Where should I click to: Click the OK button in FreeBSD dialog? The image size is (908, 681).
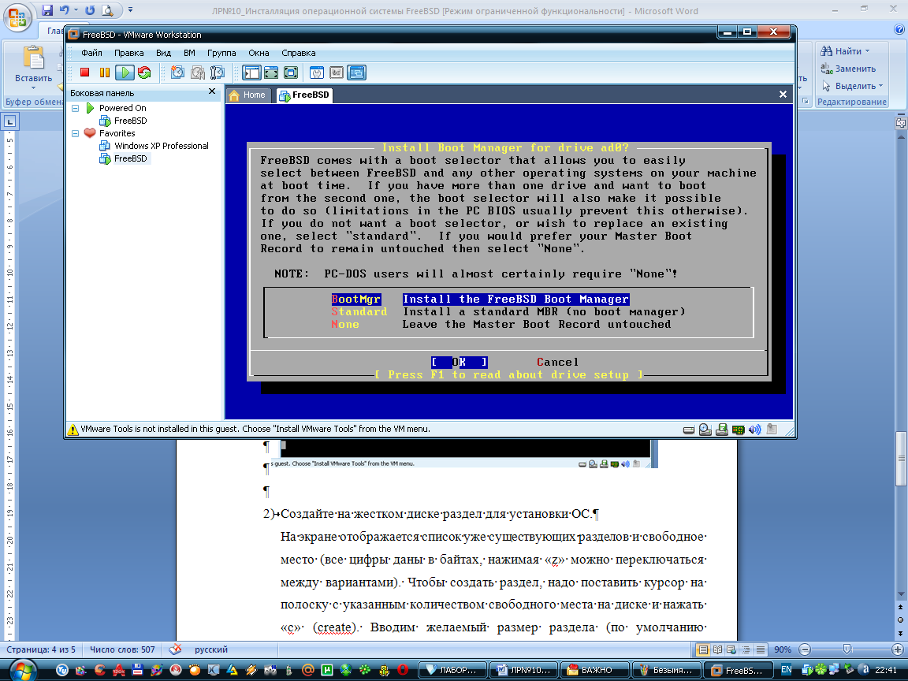(x=460, y=362)
